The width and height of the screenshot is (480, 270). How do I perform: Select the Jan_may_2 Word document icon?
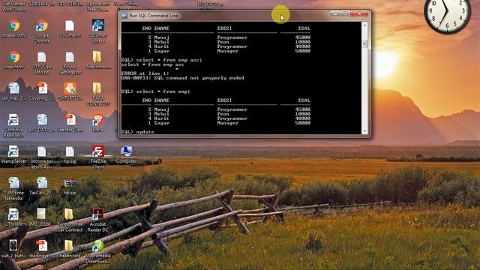click(13, 88)
